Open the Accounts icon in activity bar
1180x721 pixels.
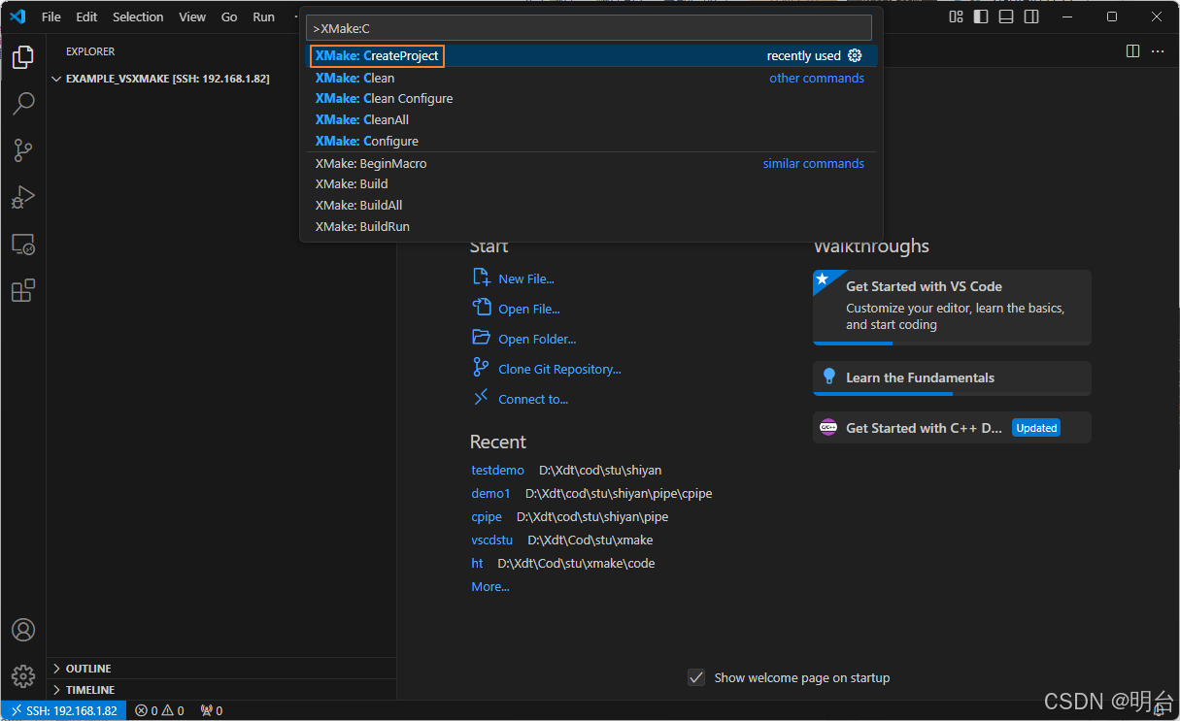tap(23, 630)
